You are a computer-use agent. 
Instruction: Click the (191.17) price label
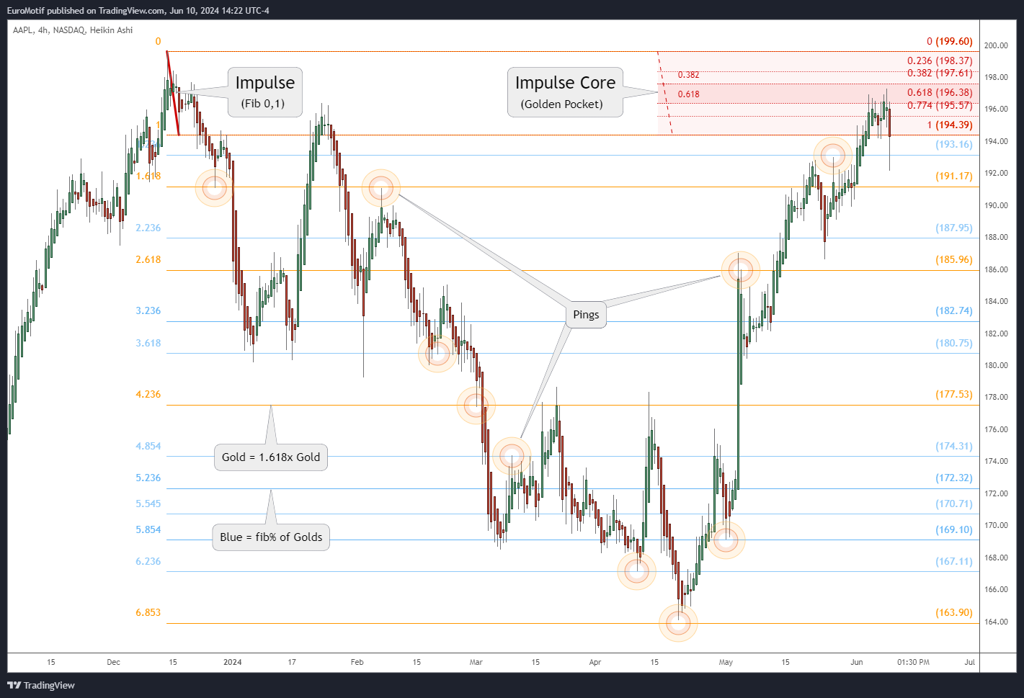tap(954, 176)
